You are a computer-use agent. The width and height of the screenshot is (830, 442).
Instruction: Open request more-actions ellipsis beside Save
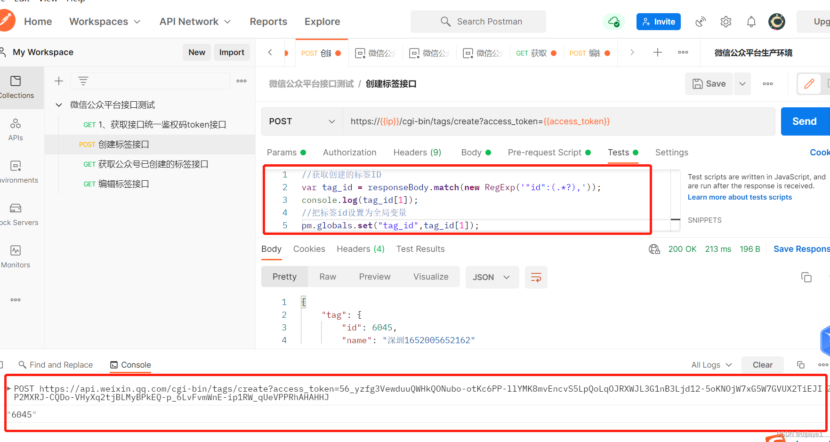[x=768, y=84]
